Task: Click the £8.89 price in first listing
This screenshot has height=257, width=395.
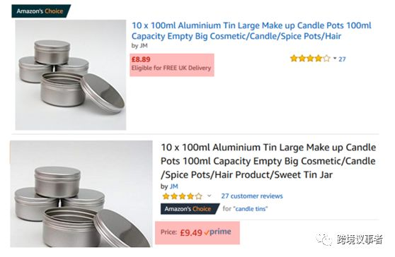Action: (x=141, y=59)
